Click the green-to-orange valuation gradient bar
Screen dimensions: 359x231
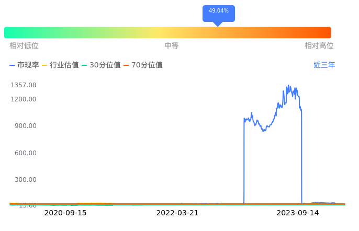[167, 32]
